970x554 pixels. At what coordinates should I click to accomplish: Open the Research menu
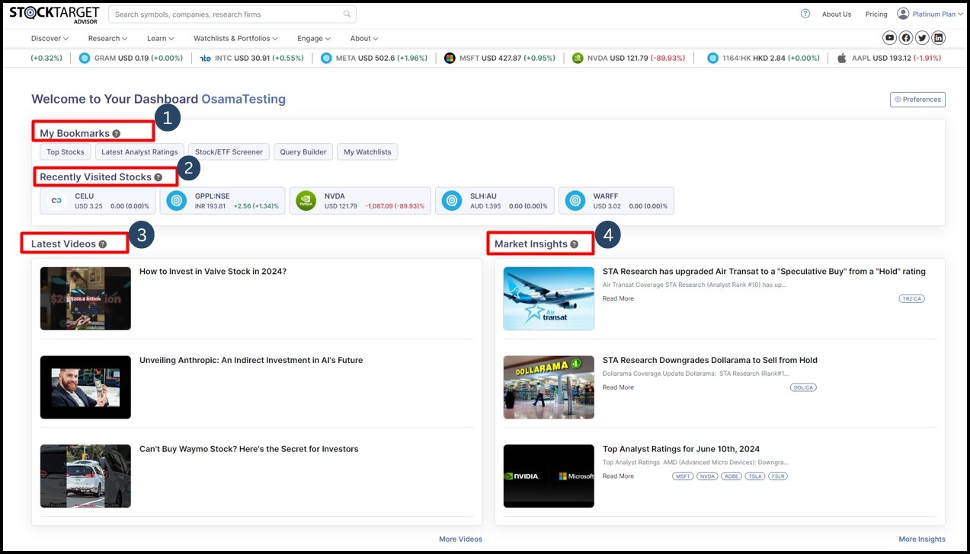(107, 38)
